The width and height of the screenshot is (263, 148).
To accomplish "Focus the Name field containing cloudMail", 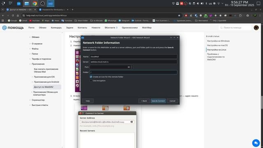I will click(x=133, y=57).
